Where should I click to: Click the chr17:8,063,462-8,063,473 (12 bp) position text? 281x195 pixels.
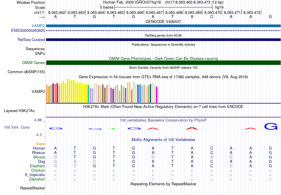[194, 2]
